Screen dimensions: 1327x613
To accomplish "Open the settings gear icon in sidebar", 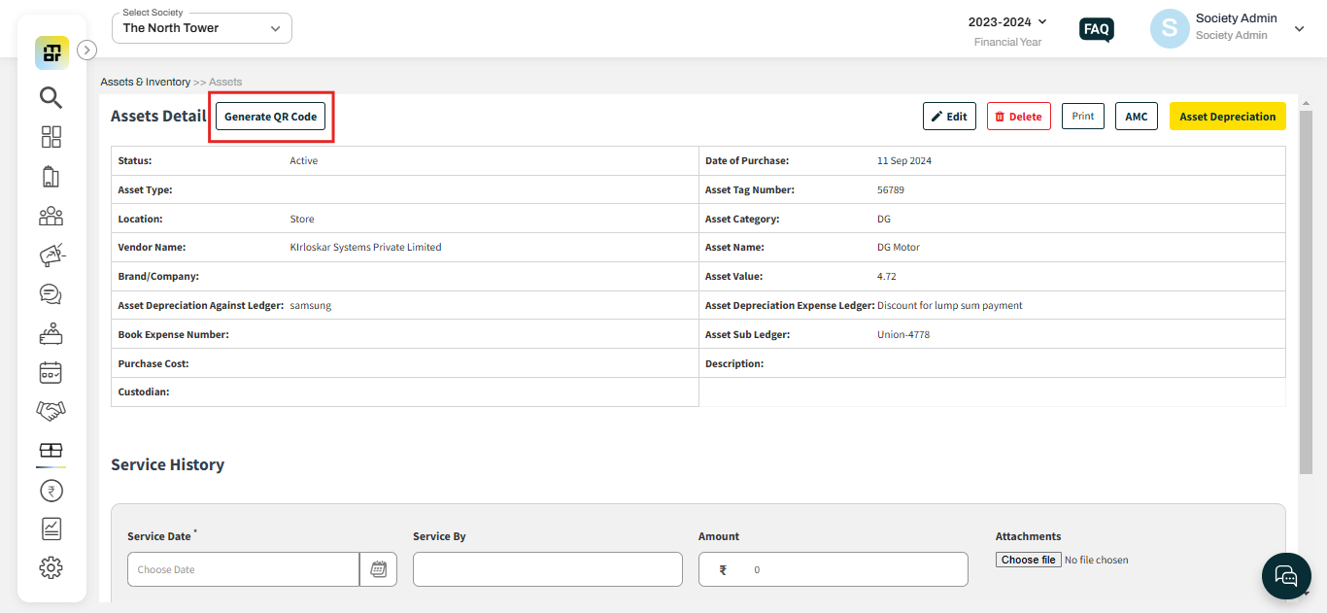I will pyautogui.click(x=51, y=567).
